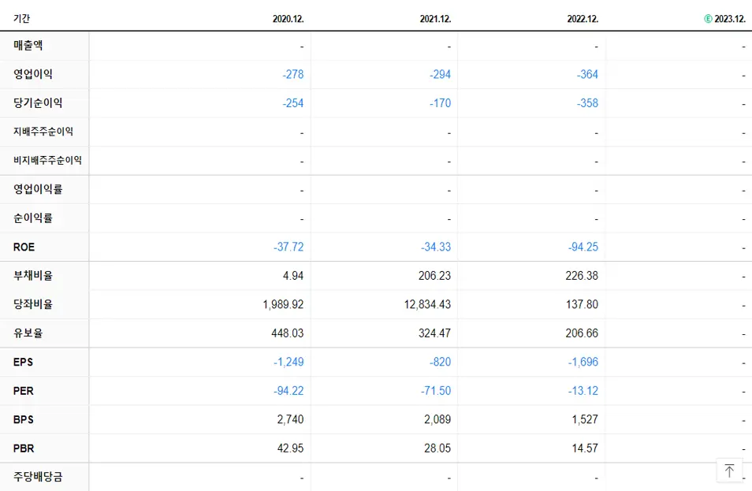The width and height of the screenshot is (752, 491).
Task: Click the 주당배당금 row label
Action: click(x=38, y=477)
